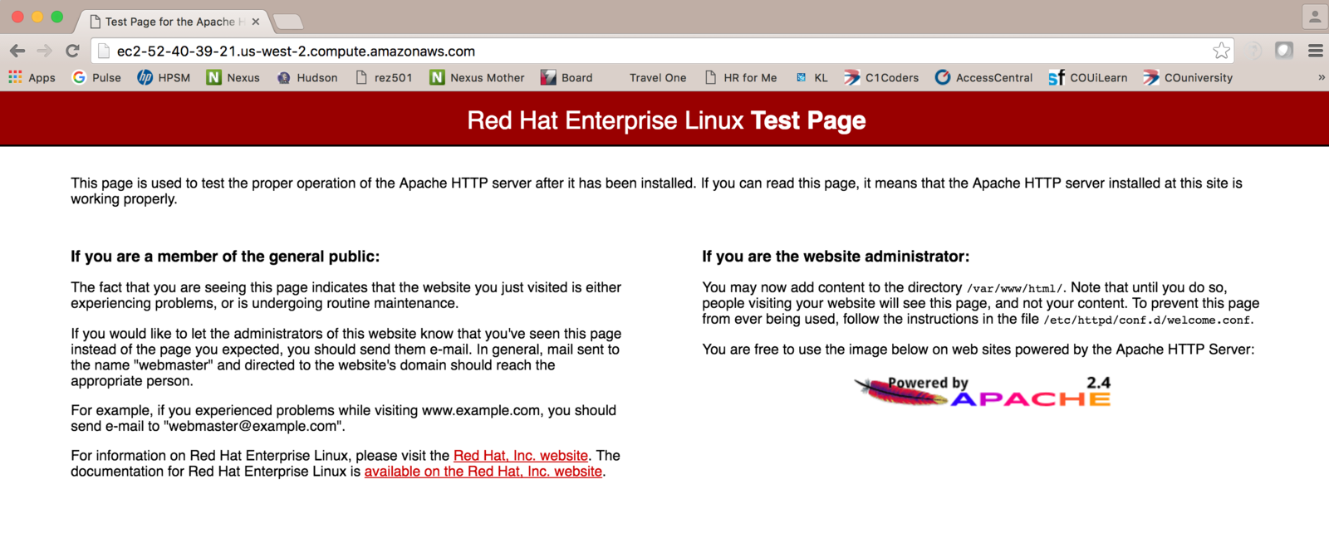1329x543 pixels.
Task: Open the COUiLearn bookmark
Action: pos(1088,77)
